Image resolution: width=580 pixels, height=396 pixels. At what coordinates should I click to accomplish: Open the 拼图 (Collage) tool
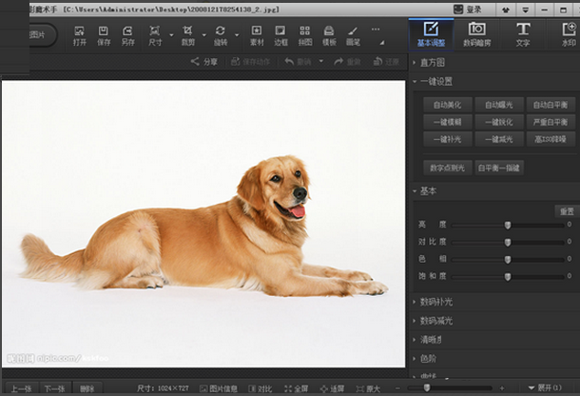305,35
